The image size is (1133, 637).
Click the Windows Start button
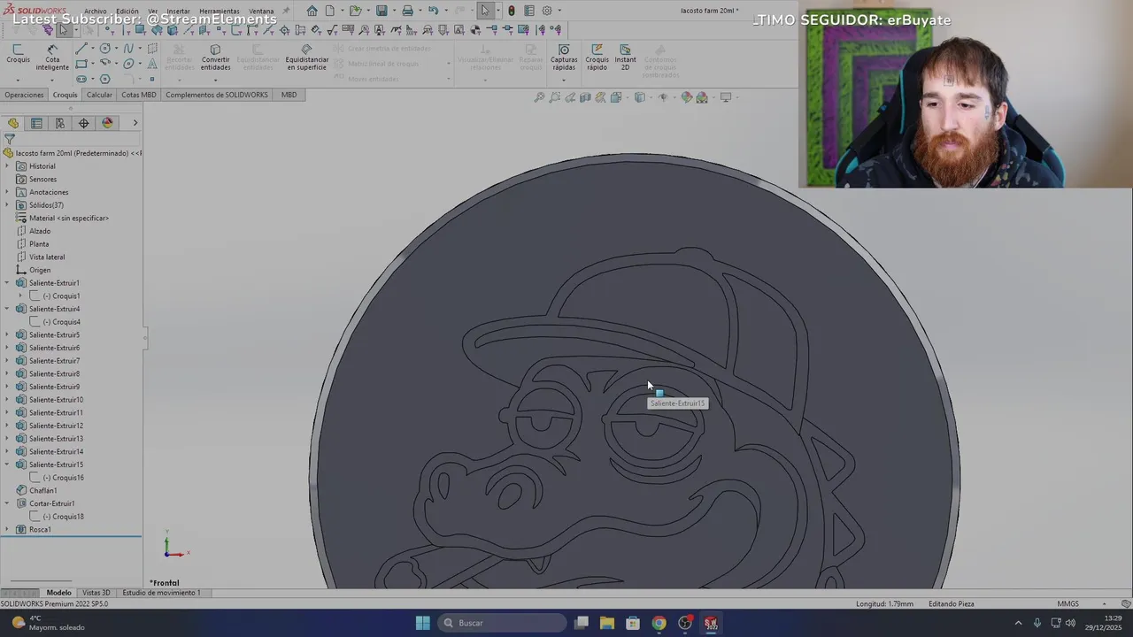(x=422, y=623)
